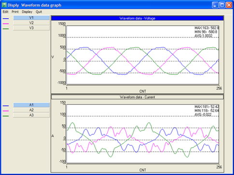The width and height of the screenshot is (234, 175).
Task: Select the Waveform data - Voltage title bar
Action: pyautogui.click(x=138, y=18)
